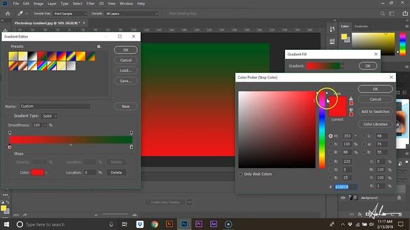Enable the Only Web Colors checkbox
The image size is (410, 230).
(x=240, y=174)
